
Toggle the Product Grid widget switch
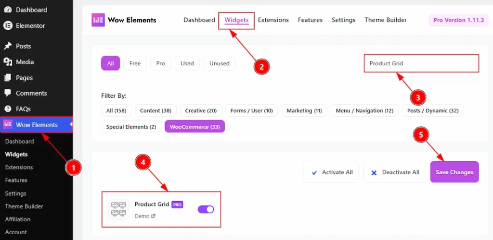(x=206, y=209)
